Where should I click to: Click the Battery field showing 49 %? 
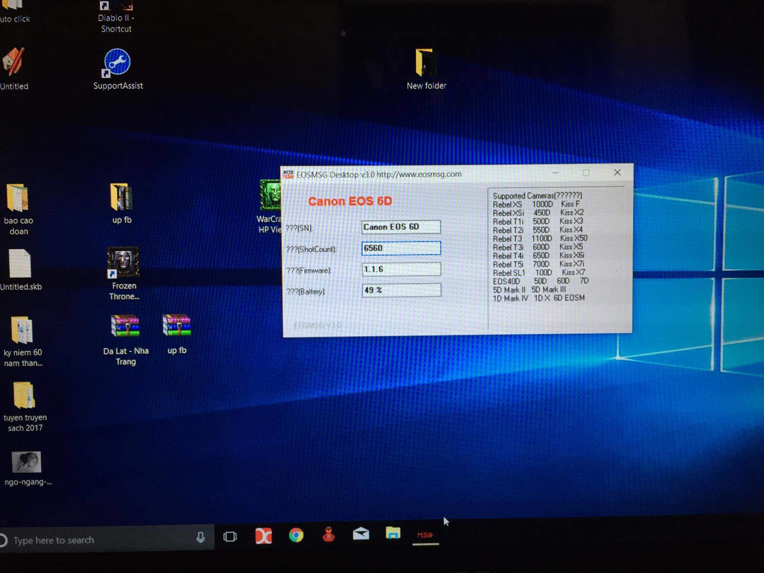pos(401,290)
